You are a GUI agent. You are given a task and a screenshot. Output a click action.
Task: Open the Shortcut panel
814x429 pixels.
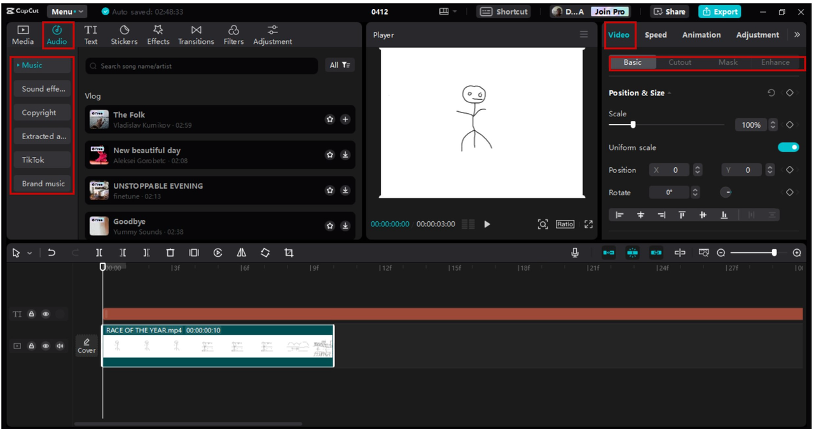[504, 11]
